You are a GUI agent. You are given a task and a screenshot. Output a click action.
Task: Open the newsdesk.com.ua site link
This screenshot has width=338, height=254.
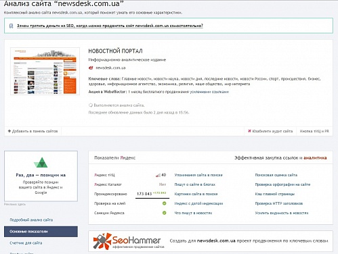[x=110, y=68]
